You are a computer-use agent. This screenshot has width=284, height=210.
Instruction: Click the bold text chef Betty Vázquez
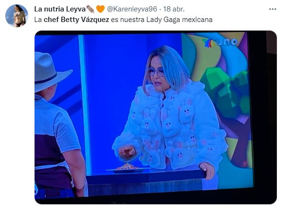coord(76,20)
